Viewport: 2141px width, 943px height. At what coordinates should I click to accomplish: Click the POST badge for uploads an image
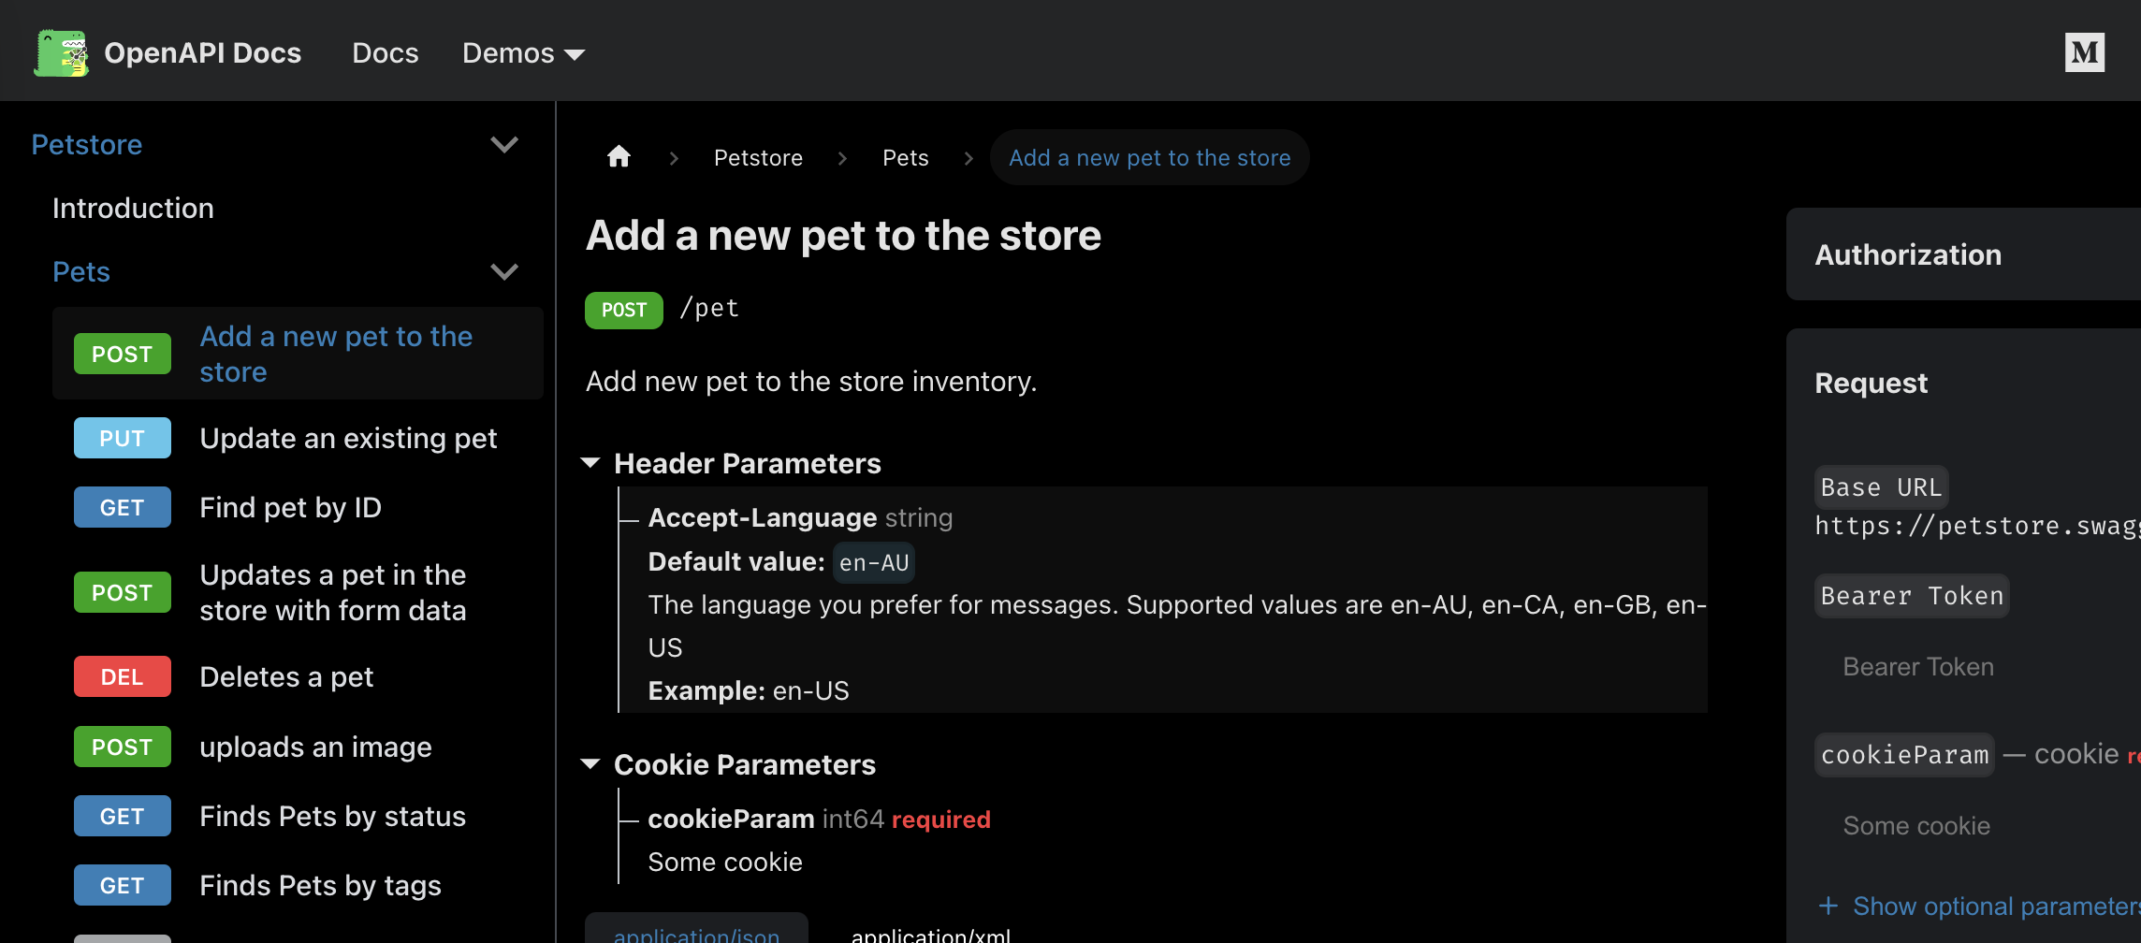pyautogui.click(x=122, y=746)
